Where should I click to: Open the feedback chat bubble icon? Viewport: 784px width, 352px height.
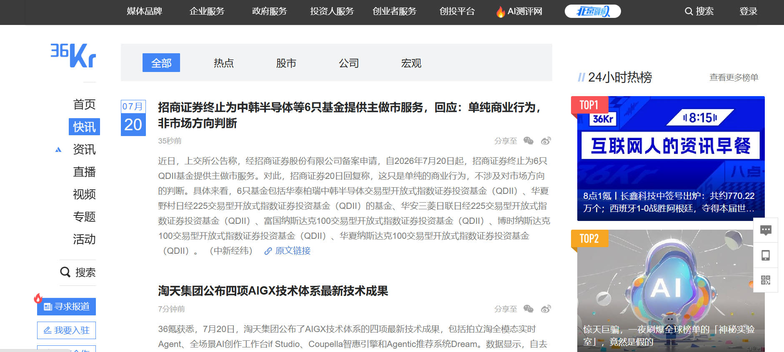[766, 230]
